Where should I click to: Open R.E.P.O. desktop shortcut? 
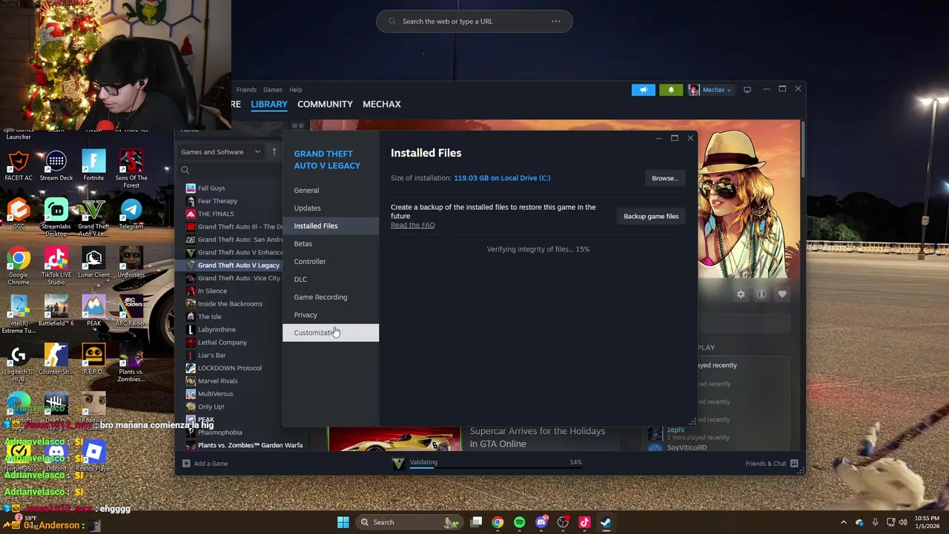[x=93, y=360]
